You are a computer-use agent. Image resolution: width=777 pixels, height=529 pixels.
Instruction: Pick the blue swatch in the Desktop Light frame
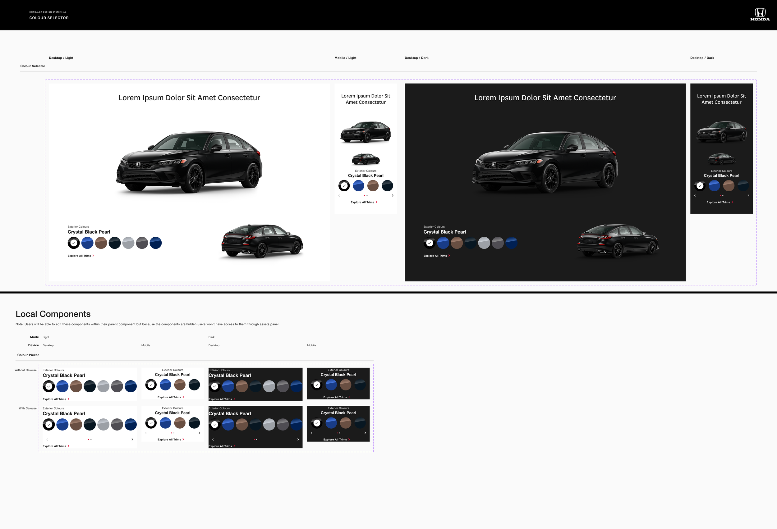[x=87, y=243]
